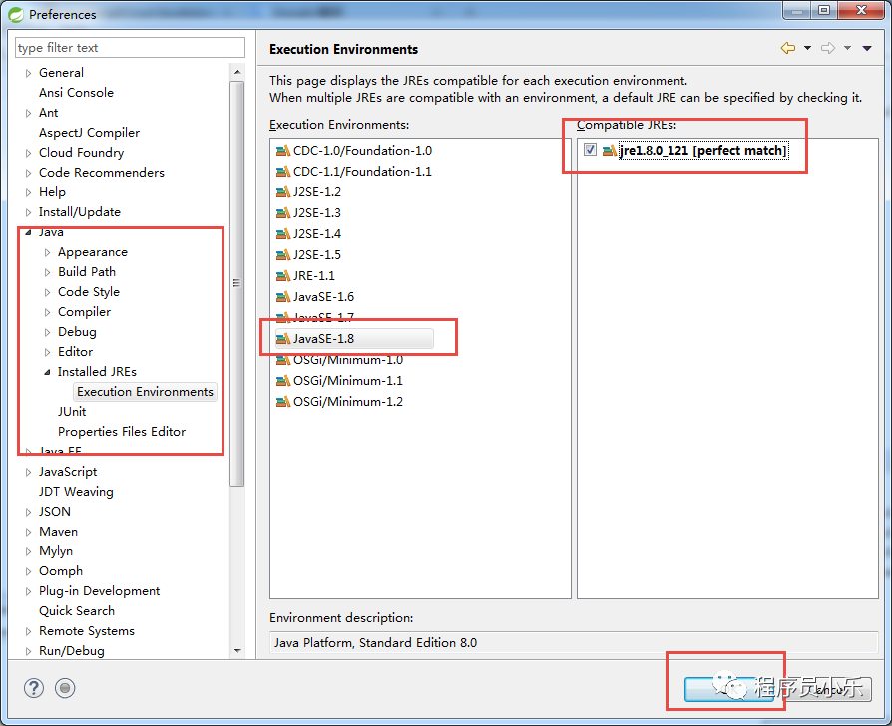Open the forward history dropdown arrow

847,48
